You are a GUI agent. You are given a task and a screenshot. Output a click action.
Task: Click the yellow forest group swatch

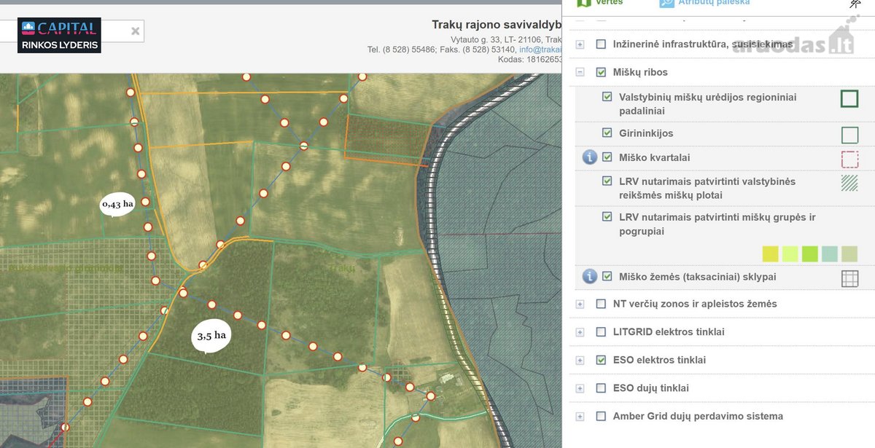point(771,254)
